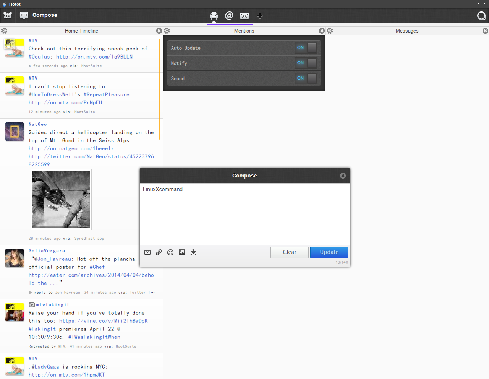Post the tweet with Update
This screenshot has height=379, width=489.
pos(329,252)
